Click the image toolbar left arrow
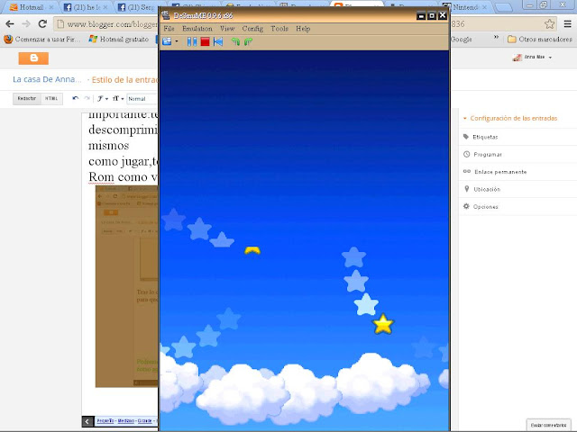 click(x=87, y=421)
